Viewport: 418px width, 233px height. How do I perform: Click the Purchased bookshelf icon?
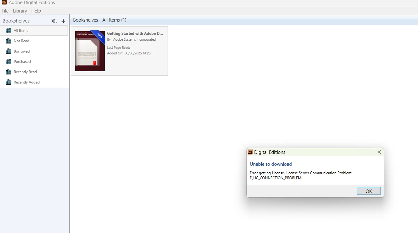tap(8, 62)
